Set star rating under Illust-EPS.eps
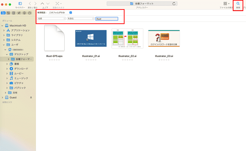Image resolution: width=246 pixels, height=151 pixels. click(54, 60)
